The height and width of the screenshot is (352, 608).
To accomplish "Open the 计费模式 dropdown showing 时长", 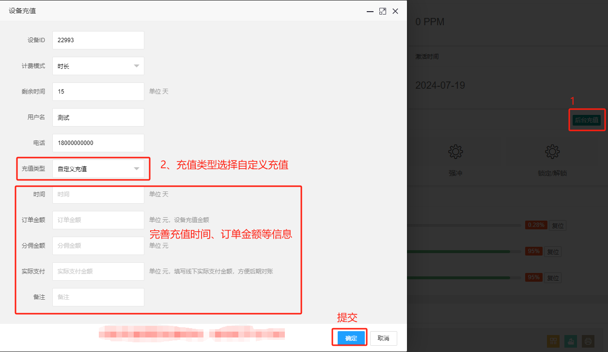I will 98,66.
